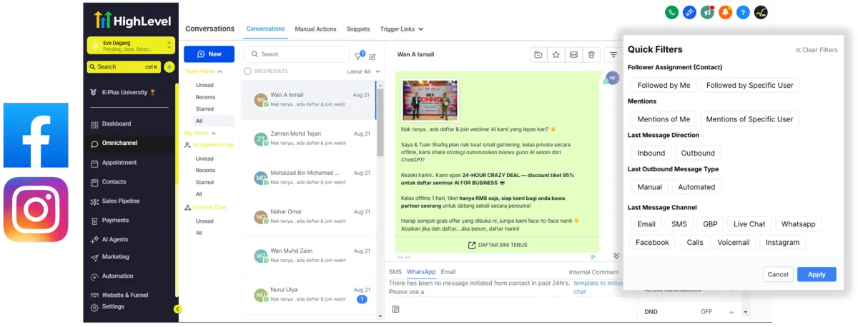Expand the Trigger Links dropdown
Viewport: 858px width, 327px height.
tap(402, 29)
